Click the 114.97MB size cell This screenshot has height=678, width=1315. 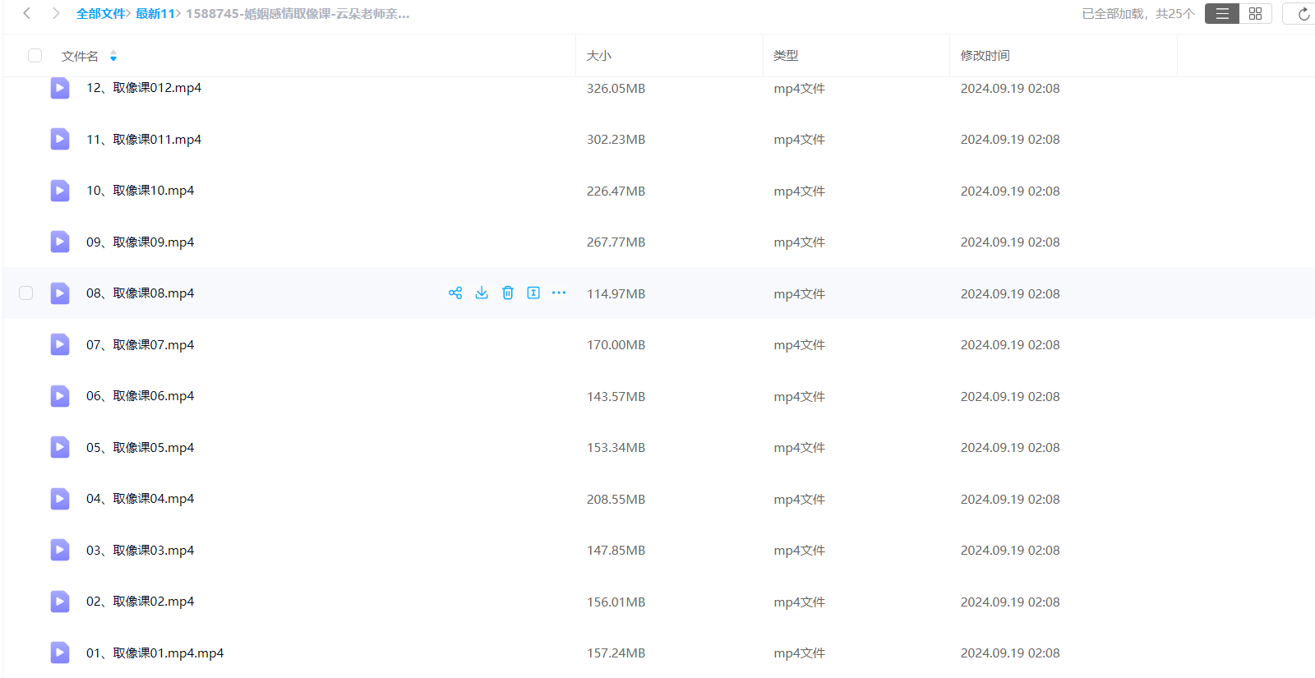coord(616,293)
